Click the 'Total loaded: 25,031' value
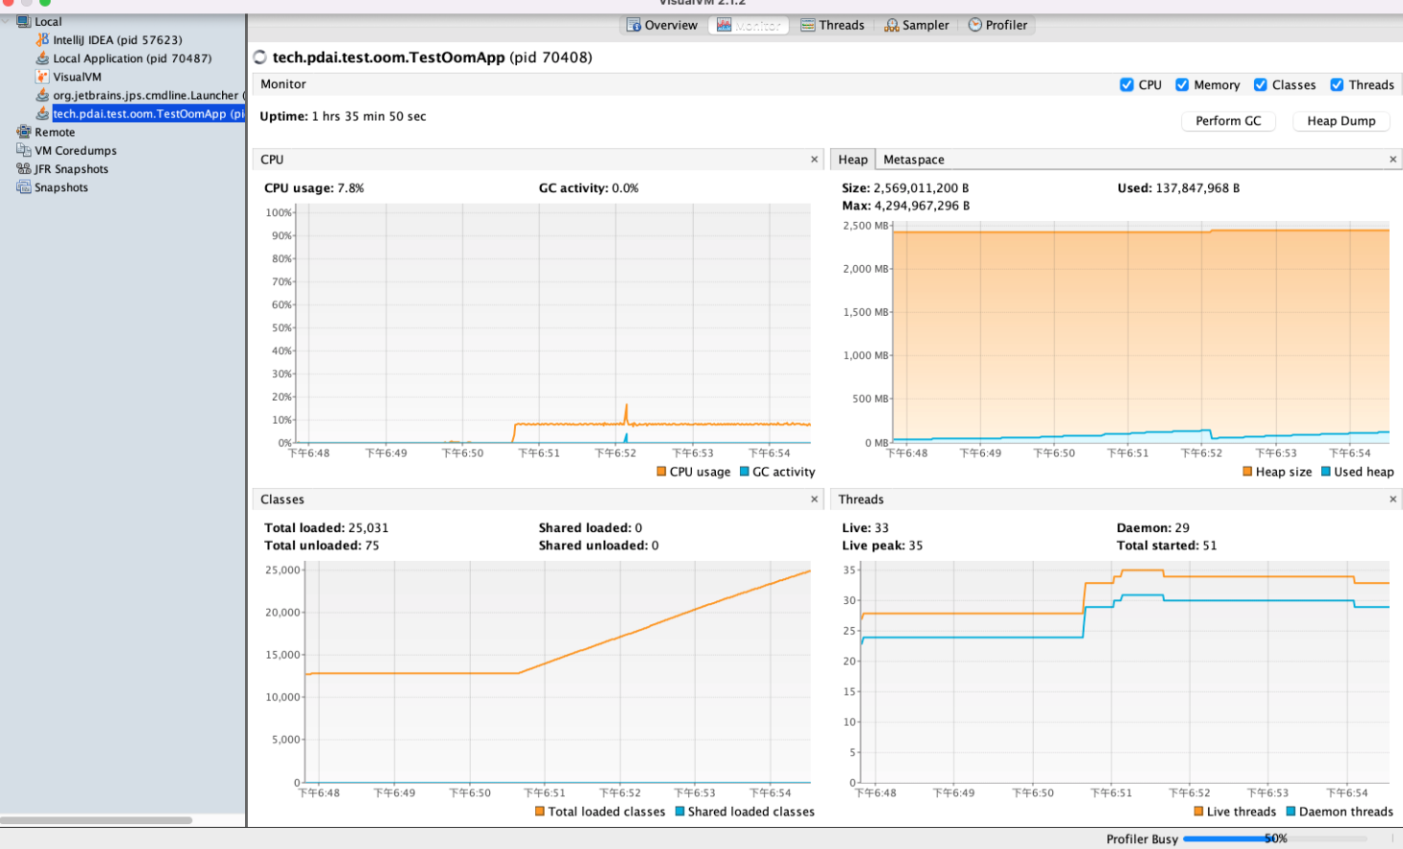 (x=327, y=527)
